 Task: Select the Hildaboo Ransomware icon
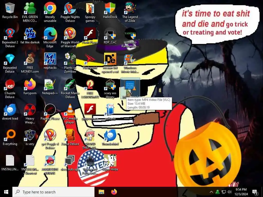[130, 34]
